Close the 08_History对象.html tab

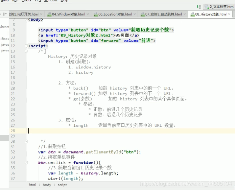tap(229, 14)
